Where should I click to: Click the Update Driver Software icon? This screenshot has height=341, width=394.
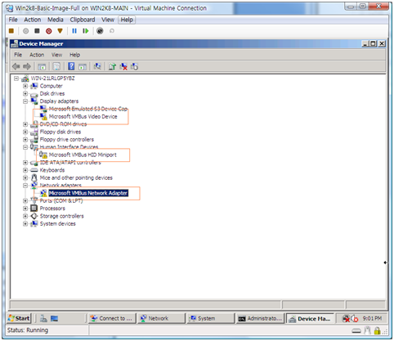point(112,66)
